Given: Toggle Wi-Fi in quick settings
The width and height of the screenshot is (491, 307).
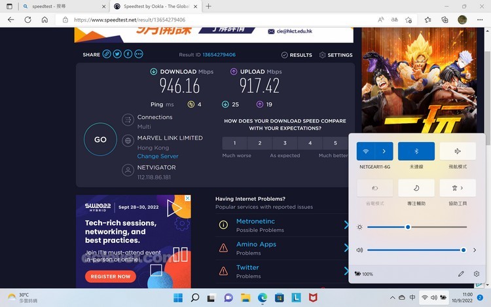Looking at the screenshot, I should click(365, 151).
